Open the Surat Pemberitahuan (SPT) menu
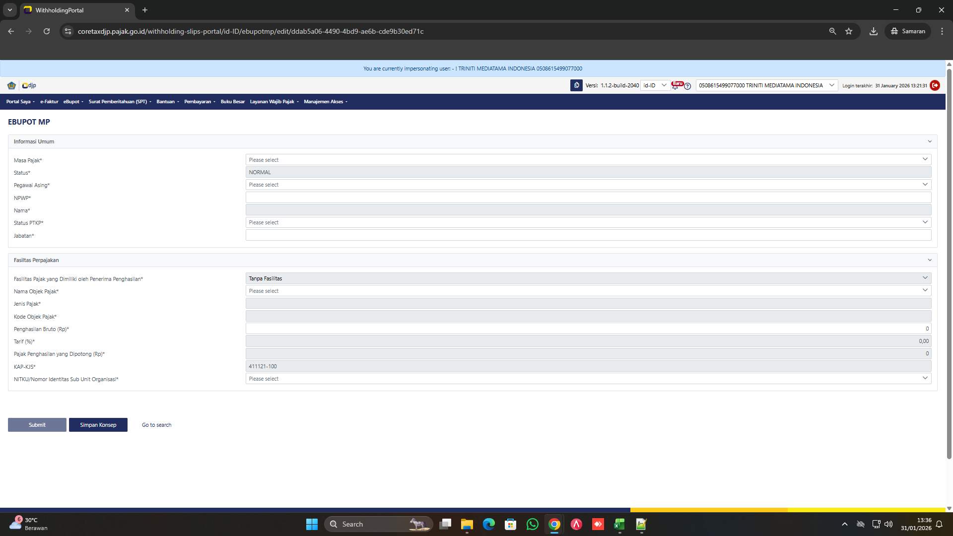This screenshot has height=536, width=953. tap(118, 101)
